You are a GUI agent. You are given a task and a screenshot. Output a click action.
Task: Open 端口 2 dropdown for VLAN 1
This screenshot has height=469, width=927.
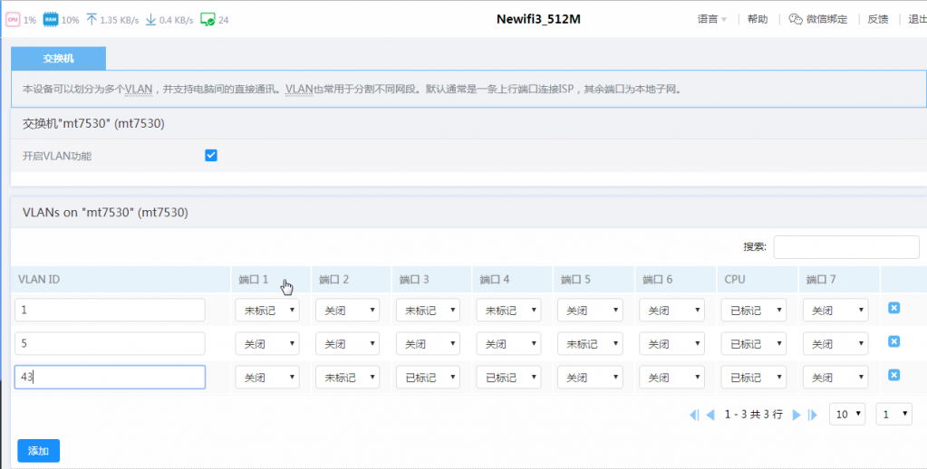pos(348,310)
